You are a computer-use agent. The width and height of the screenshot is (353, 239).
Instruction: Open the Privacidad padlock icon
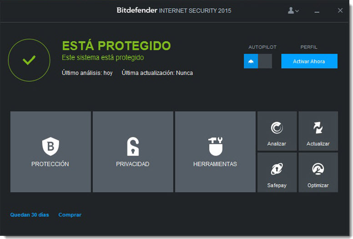pyautogui.click(x=133, y=146)
